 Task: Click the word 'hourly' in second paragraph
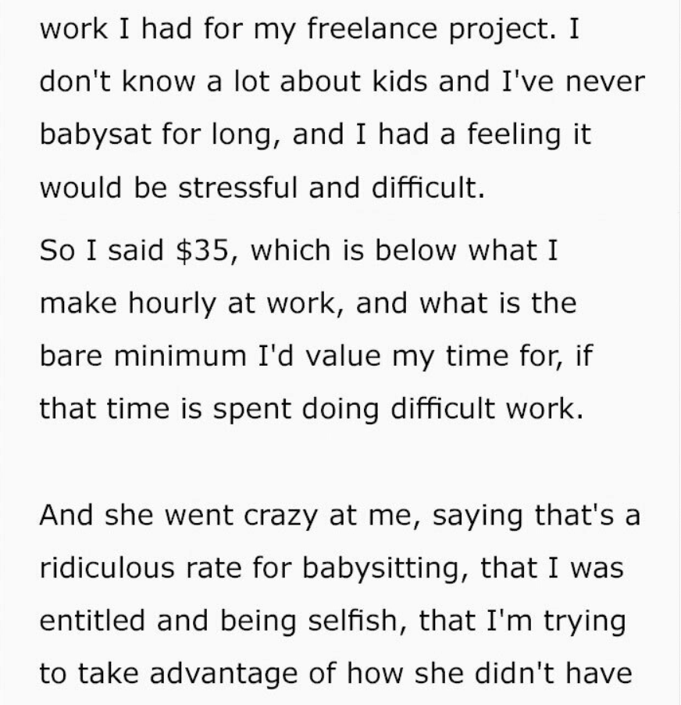[x=172, y=304]
